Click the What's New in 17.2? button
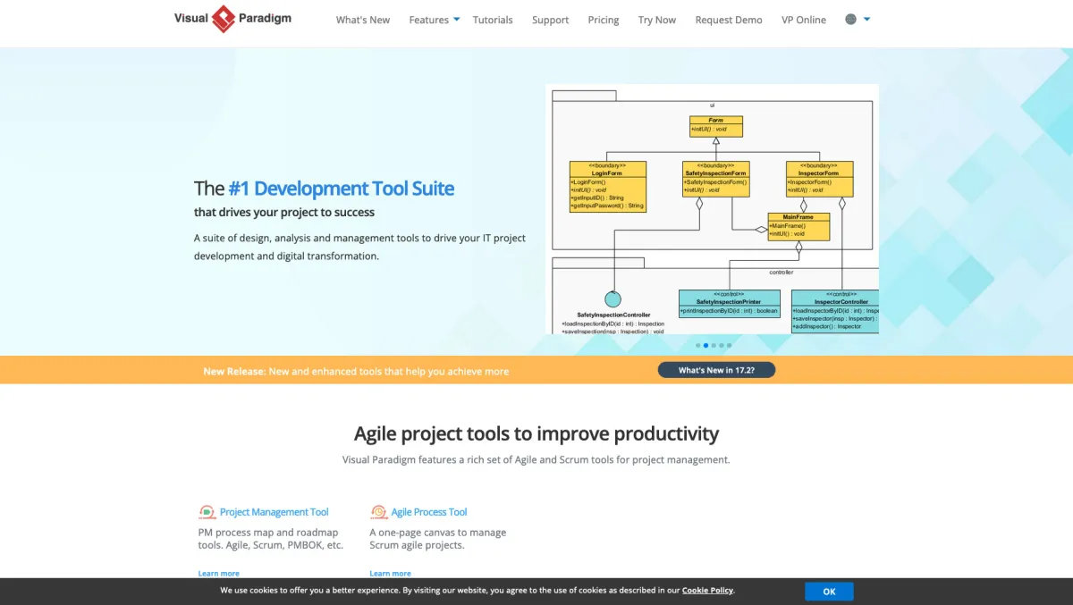 [x=716, y=370]
